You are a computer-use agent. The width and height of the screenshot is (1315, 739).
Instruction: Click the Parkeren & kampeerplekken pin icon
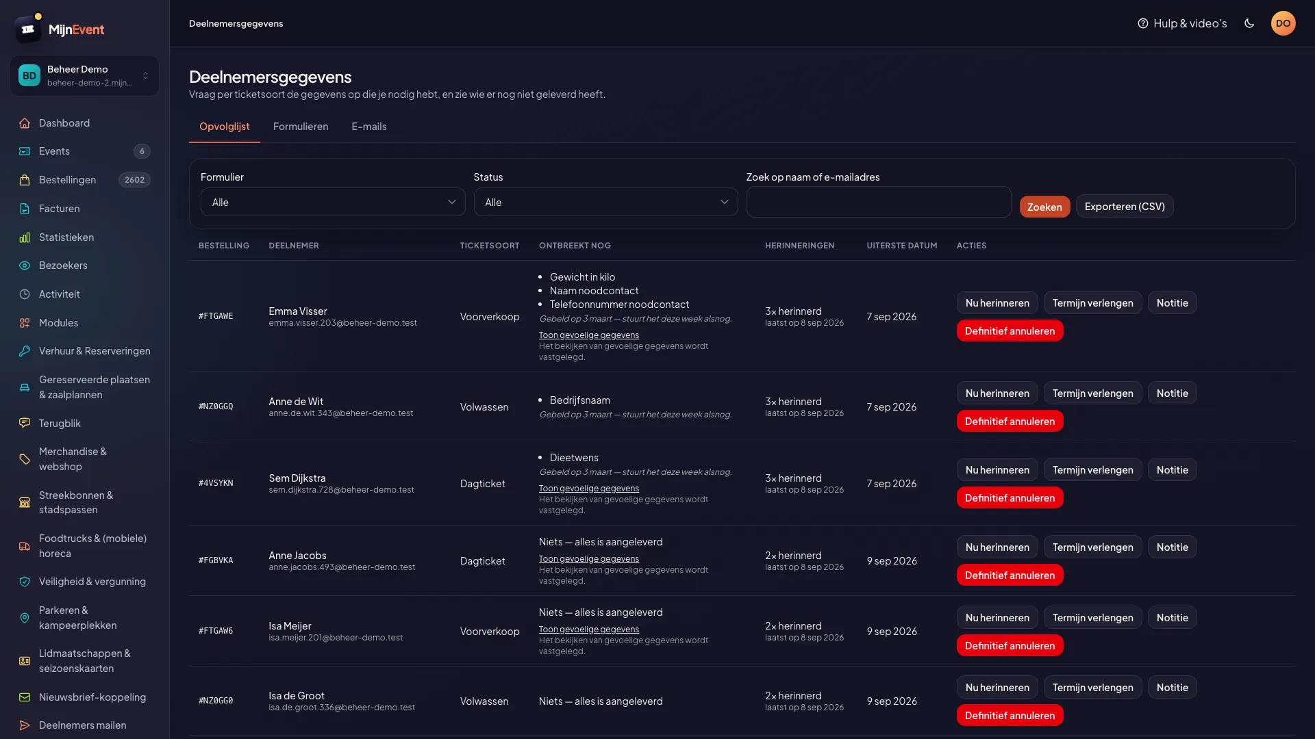tap(25, 618)
